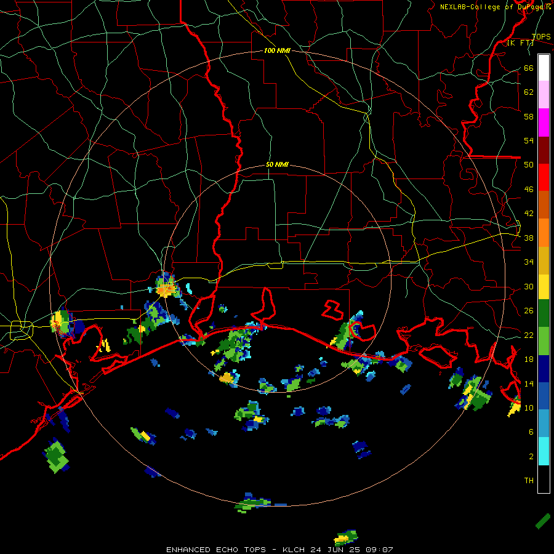
Task: Click the '38' legend value label
Action: tap(529, 238)
